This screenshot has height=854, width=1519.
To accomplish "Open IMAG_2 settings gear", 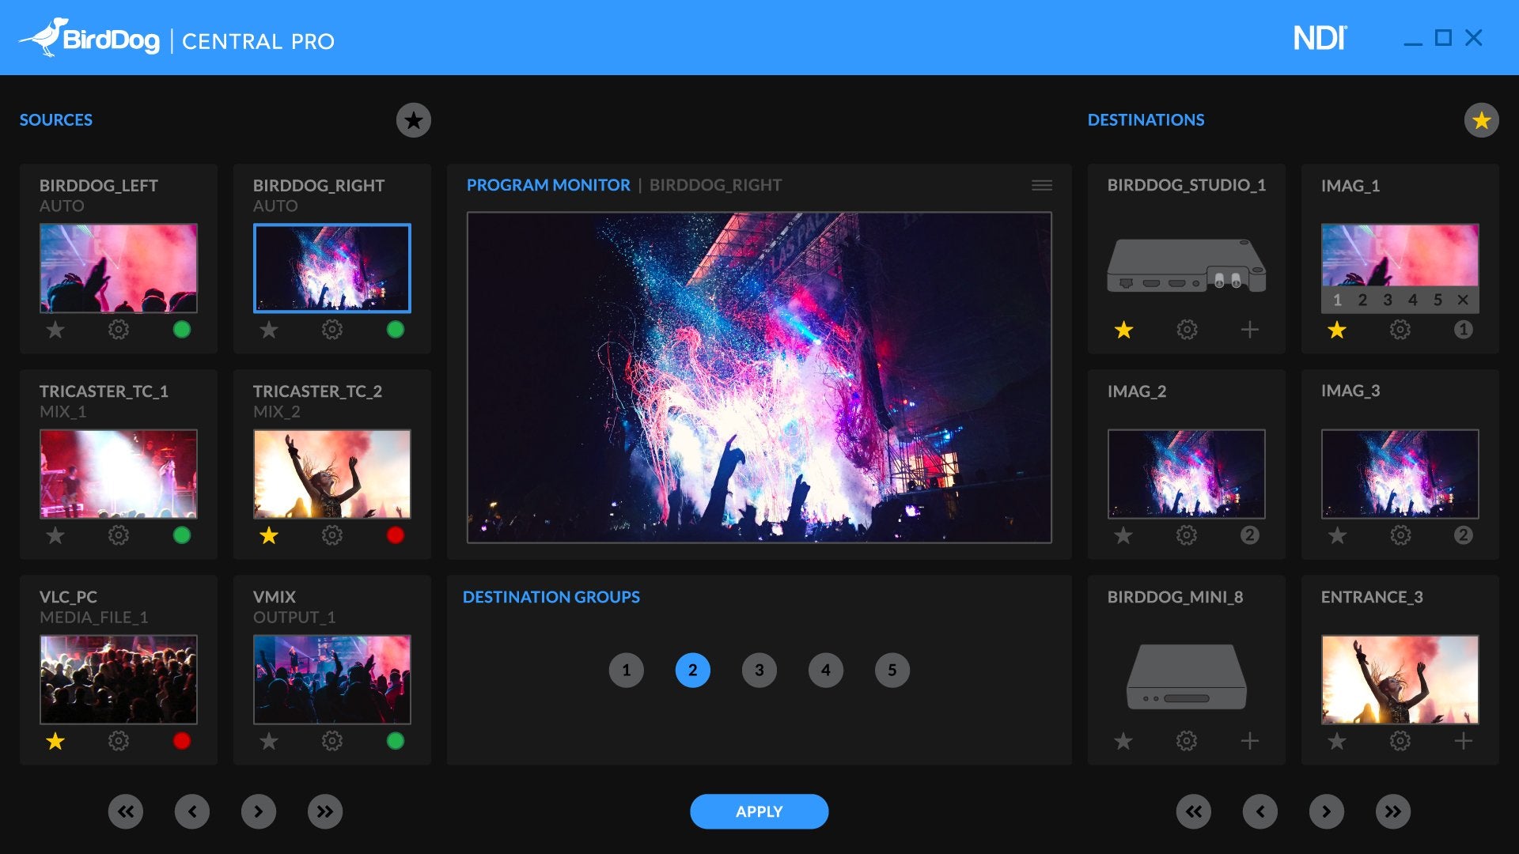I will click(x=1187, y=535).
